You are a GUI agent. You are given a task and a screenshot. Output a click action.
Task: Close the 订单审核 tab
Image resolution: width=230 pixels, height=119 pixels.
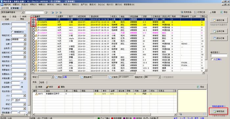(20, 8)
